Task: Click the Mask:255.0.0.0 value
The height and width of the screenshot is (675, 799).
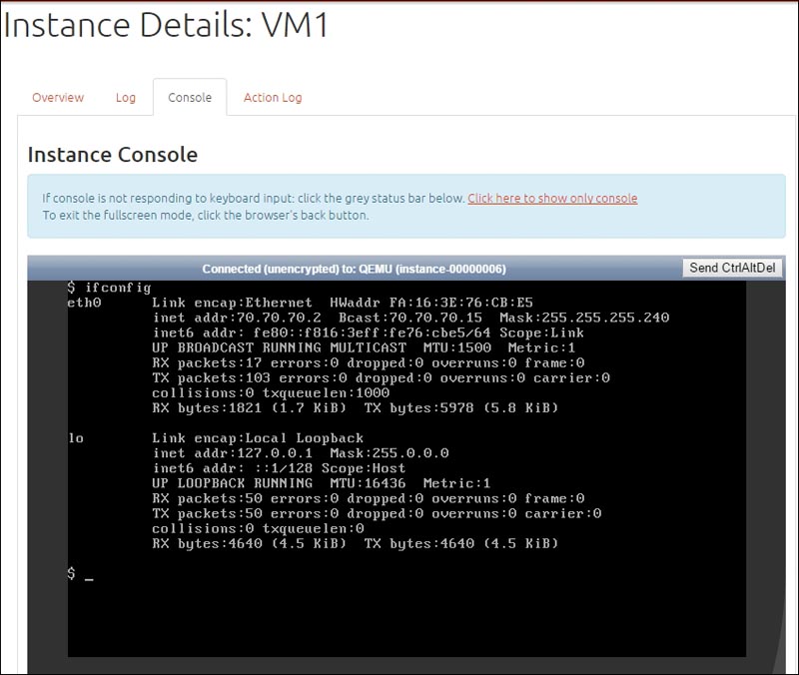Action: 390,453
